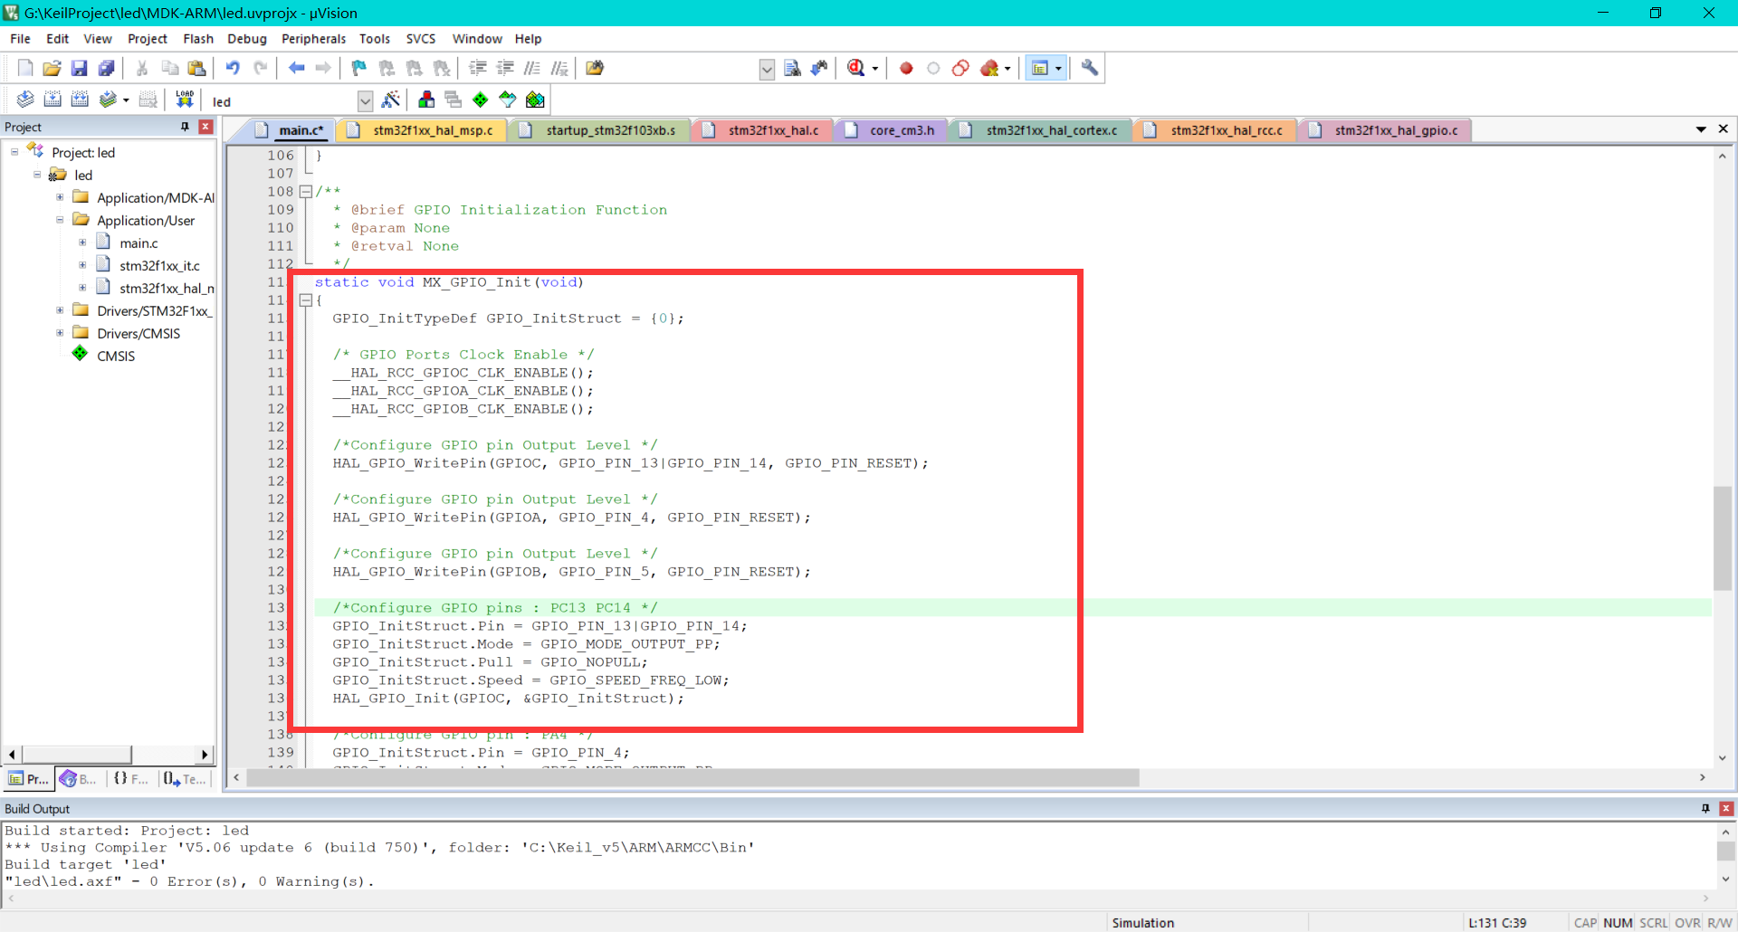Translate current file icon
The width and height of the screenshot is (1738, 932).
25,100
